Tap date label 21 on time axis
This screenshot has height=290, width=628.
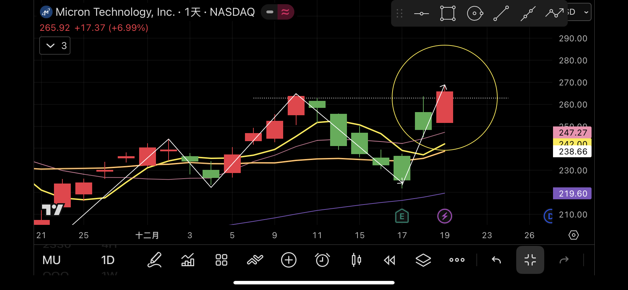(41, 235)
